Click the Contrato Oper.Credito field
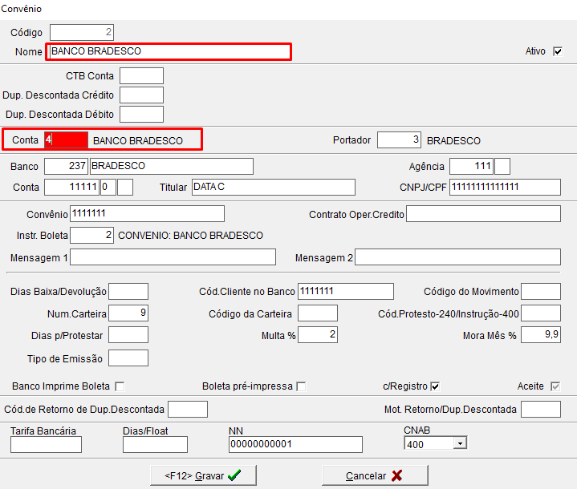Screen dimensions: 577x489 [484, 213]
